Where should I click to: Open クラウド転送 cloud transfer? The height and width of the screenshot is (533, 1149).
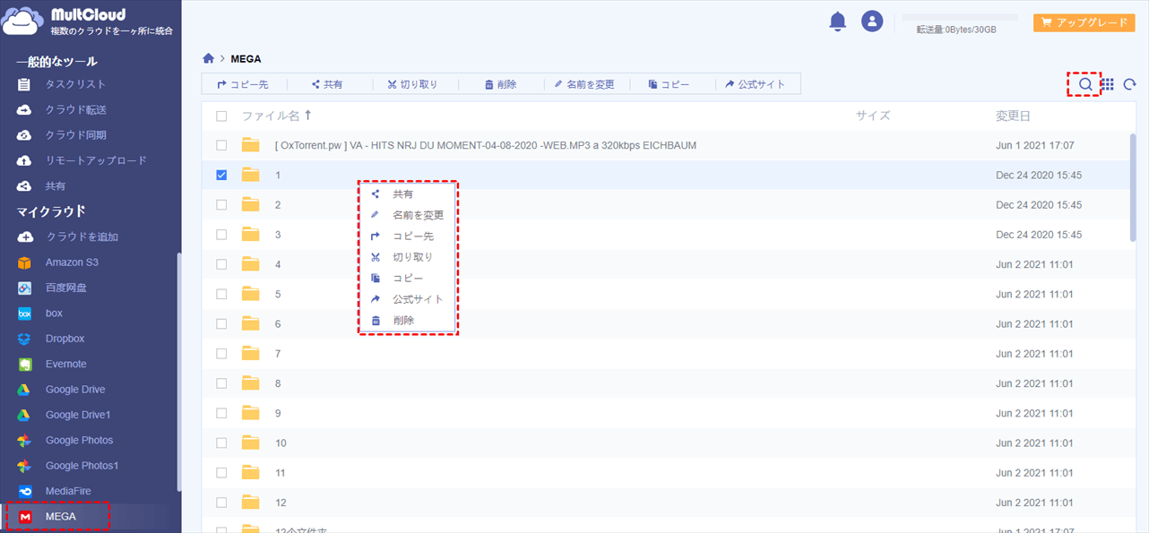coord(75,109)
